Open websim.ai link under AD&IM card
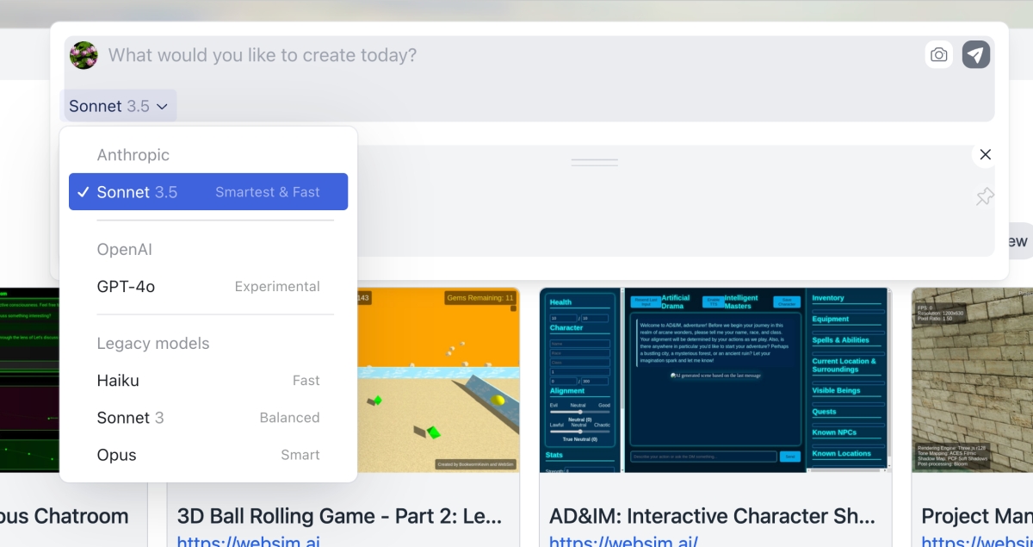Image resolution: width=1033 pixels, height=547 pixels. coord(623,541)
